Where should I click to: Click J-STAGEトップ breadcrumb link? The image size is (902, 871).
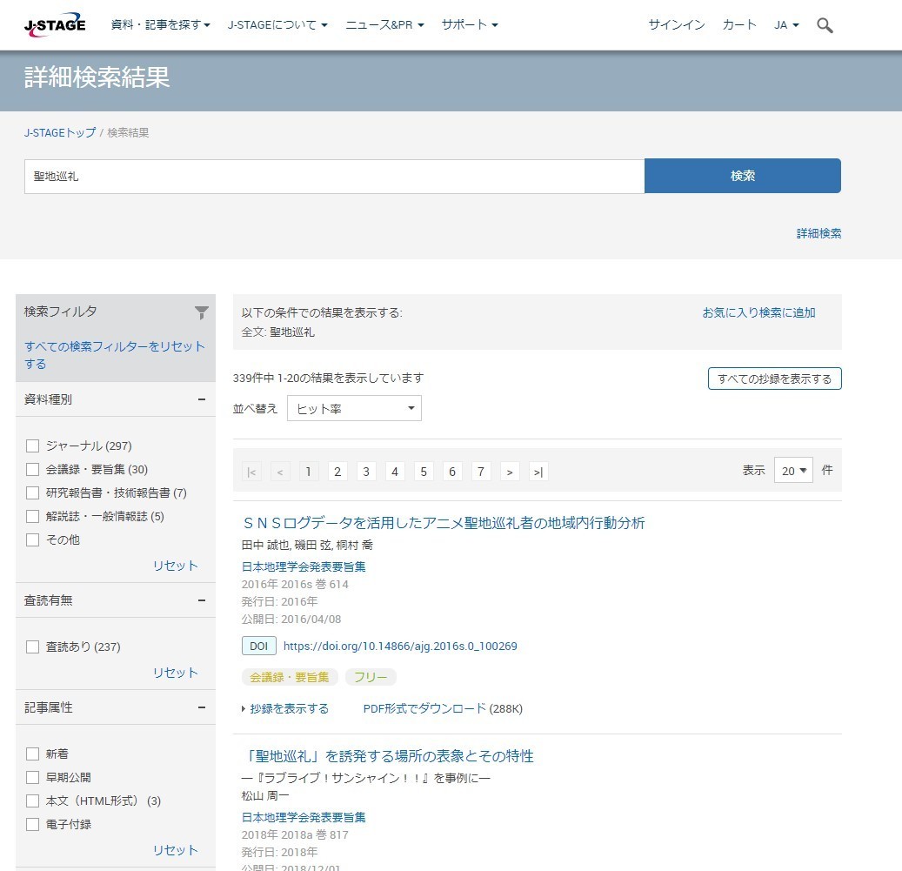coord(60,132)
